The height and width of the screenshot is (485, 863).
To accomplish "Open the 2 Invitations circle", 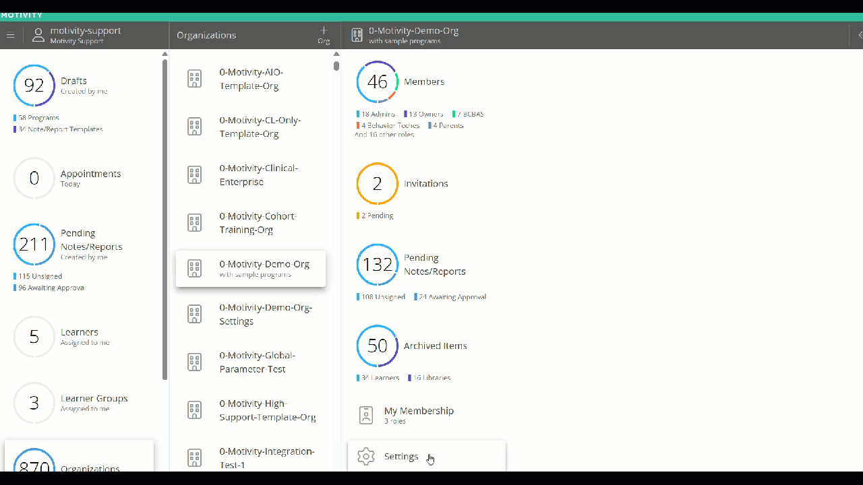I will pos(378,183).
